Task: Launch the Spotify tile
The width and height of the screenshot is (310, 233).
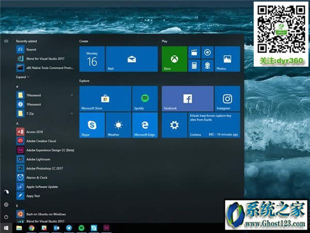Action: click(145, 98)
